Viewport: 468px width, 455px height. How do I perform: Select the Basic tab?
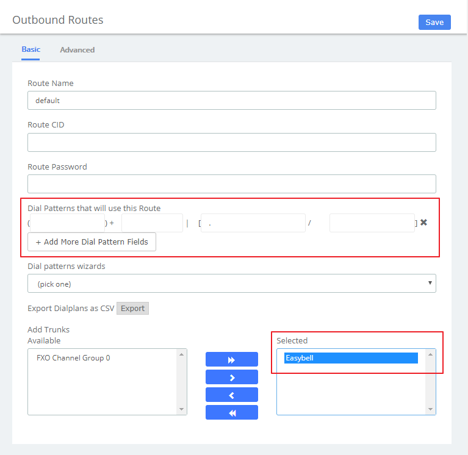[x=31, y=49]
